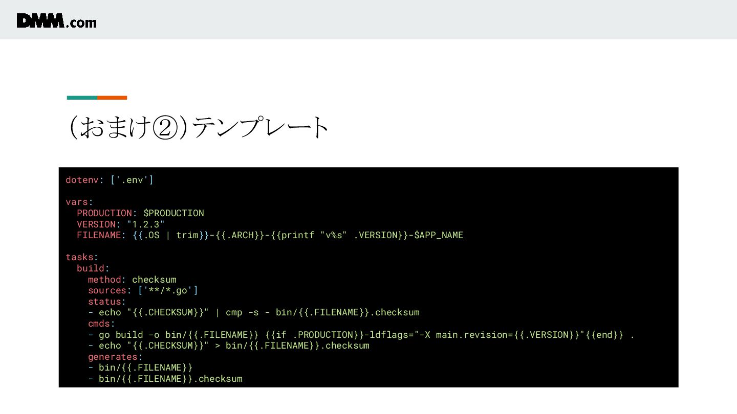Click the go build command line
Screen dimensions: 737x414
click(361, 335)
